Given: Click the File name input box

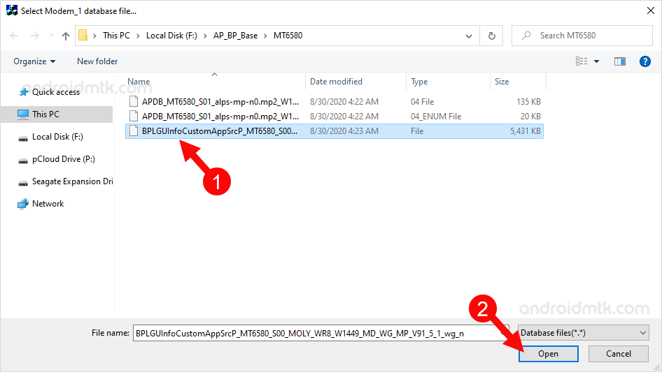Looking at the screenshot, I should click(321, 333).
